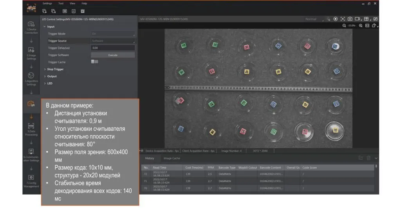Toggle the Trigger Cache switch
The image size is (401, 215).
[x=94, y=62]
